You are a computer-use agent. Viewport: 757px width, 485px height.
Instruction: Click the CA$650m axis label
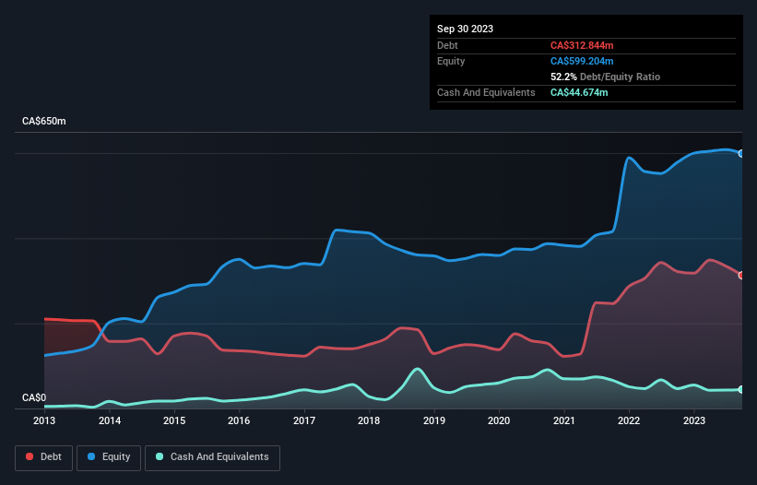pyautogui.click(x=44, y=121)
